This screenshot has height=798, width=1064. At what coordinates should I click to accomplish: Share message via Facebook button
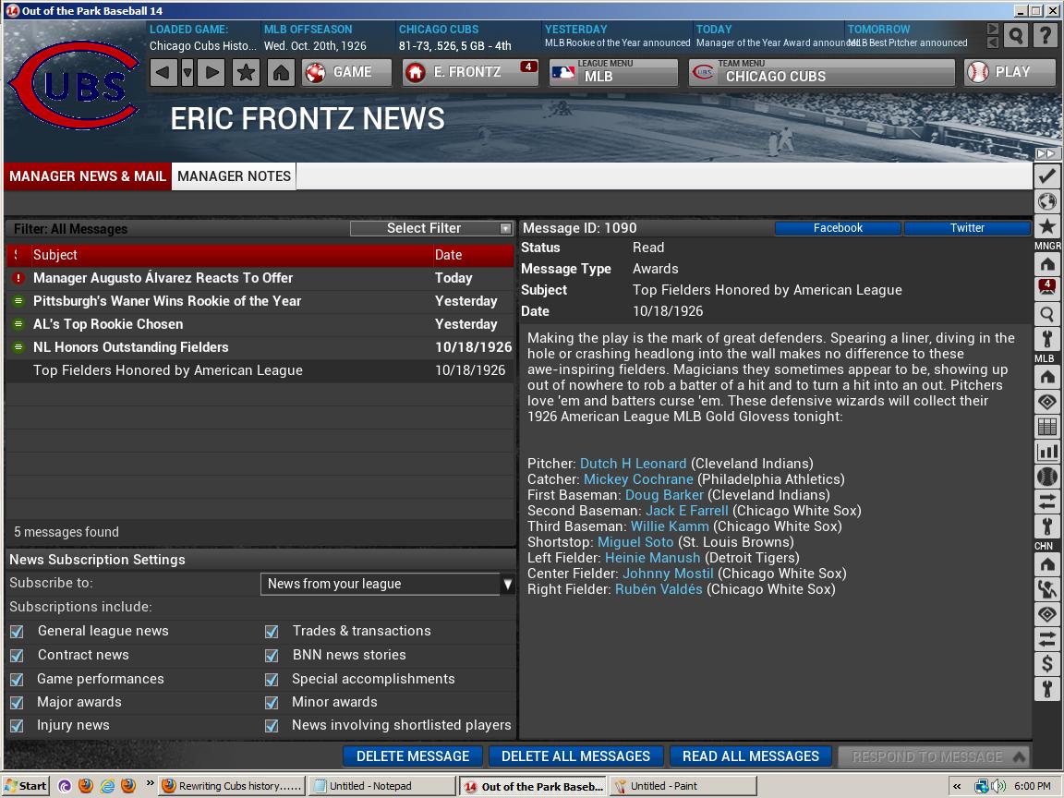838,228
